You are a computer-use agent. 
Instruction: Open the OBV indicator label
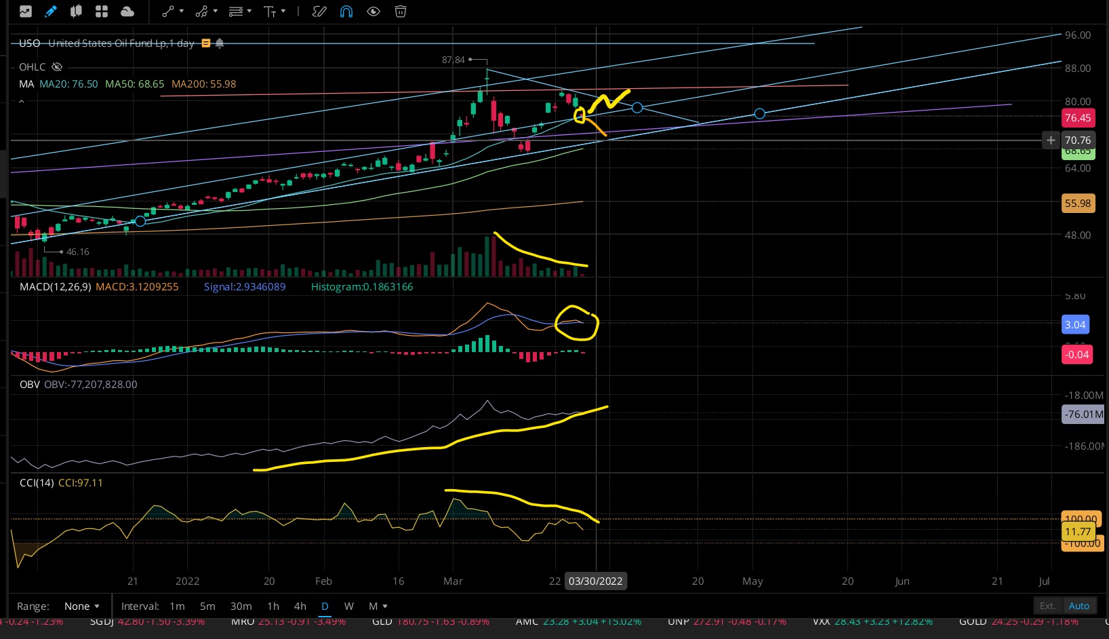29,385
